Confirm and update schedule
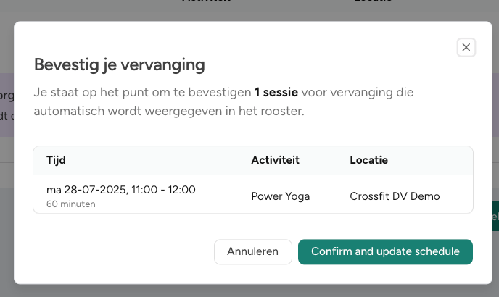Image resolution: width=499 pixels, height=297 pixels. tap(385, 251)
